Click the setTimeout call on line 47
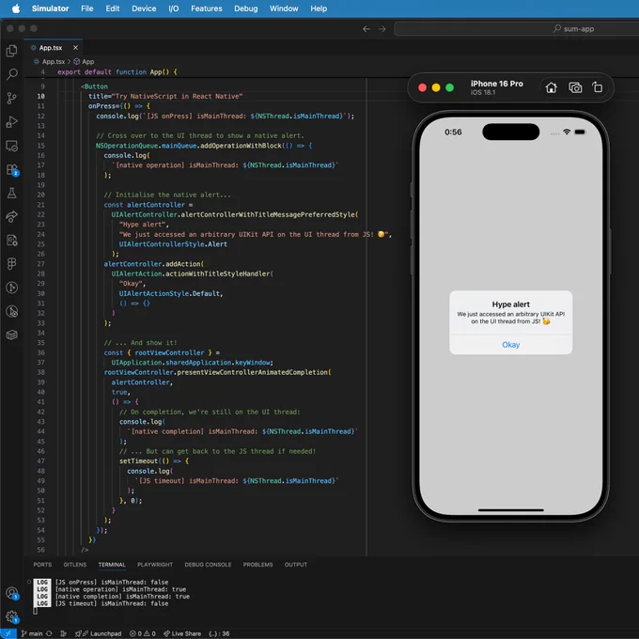This screenshot has height=639, width=639. (138, 460)
